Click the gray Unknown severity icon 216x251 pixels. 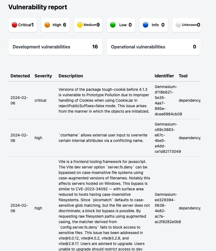point(178,25)
